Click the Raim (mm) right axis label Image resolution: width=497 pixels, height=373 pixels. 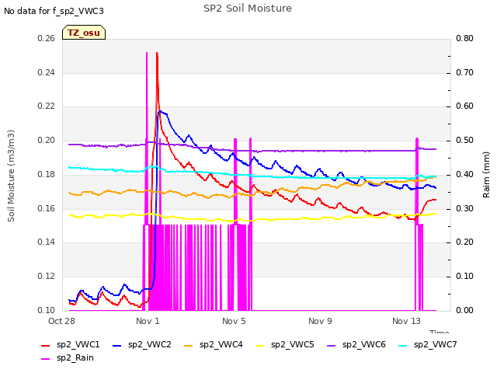tap(486, 175)
